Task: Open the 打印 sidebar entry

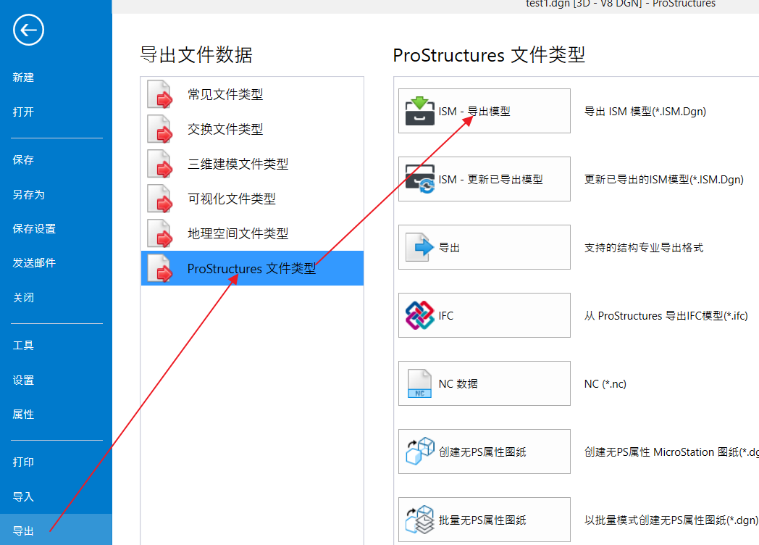Action: 23,462
